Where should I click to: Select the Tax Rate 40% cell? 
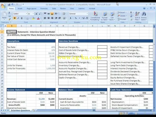51,47
